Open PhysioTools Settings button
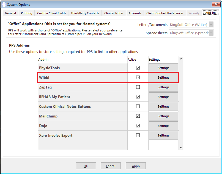The image size is (222, 174). click(x=163, y=68)
